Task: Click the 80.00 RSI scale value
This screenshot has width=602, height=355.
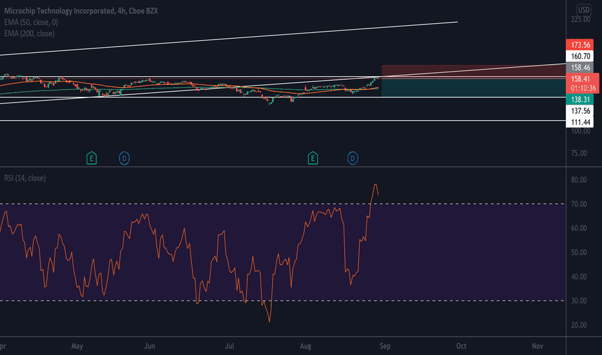Action: pyautogui.click(x=579, y=179)
